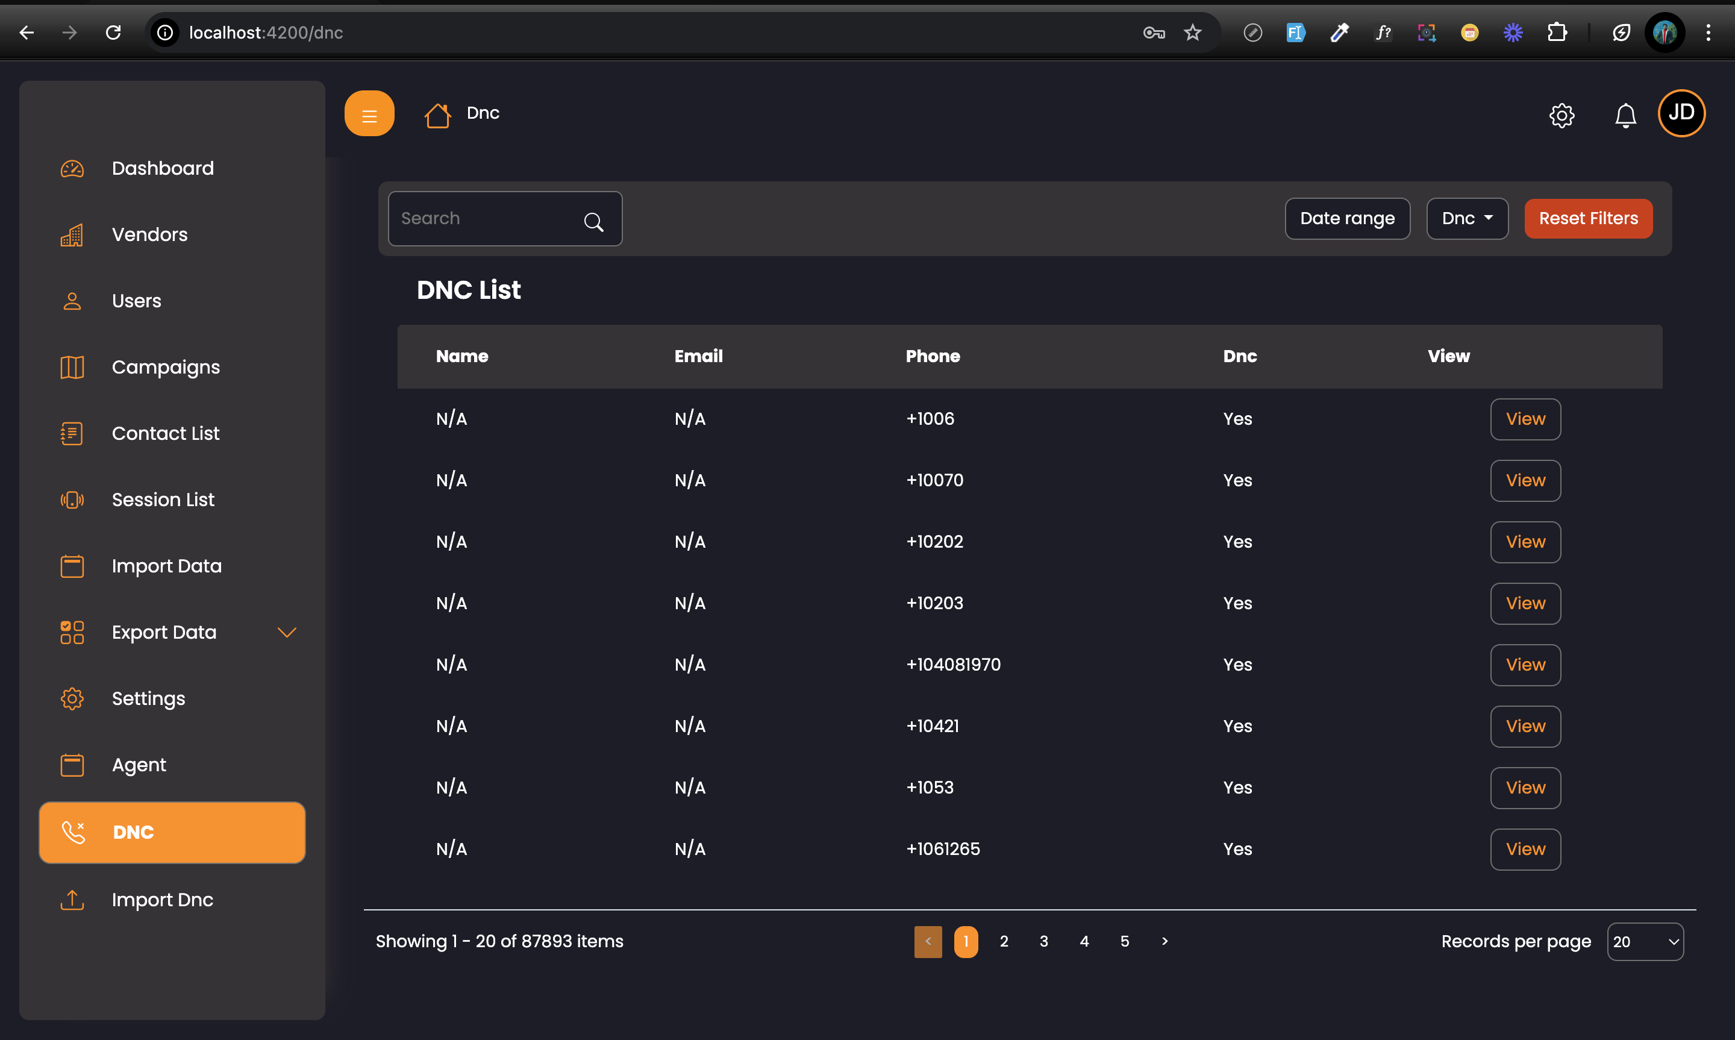Click the Contact List notebook icon
The image size is (1735, 1040).
point(72,433)
